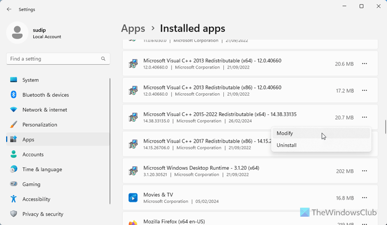This screenshot has width=387, height=225.
Task: Open more options for Visual C++ 2013 x86
Action: (x=364, y=91)
